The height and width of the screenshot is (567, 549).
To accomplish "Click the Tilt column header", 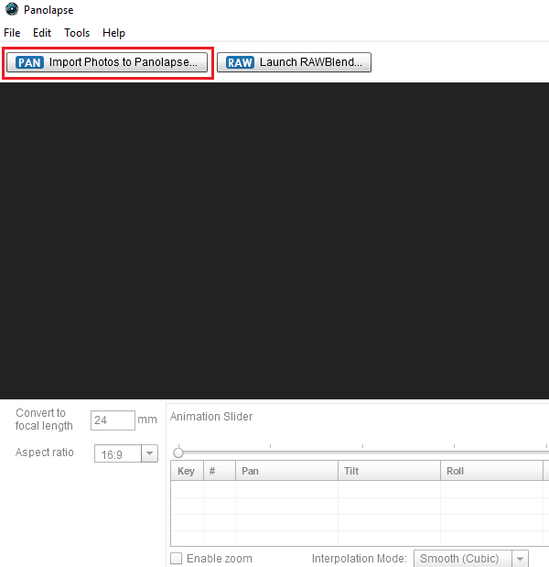I will point(390,471).
